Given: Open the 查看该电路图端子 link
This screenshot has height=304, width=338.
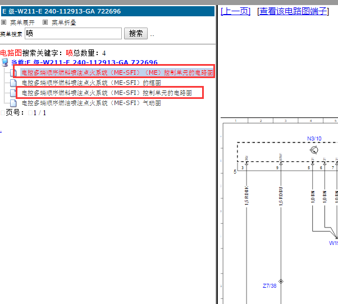Looking at the screenshot, I should point(293,11).
